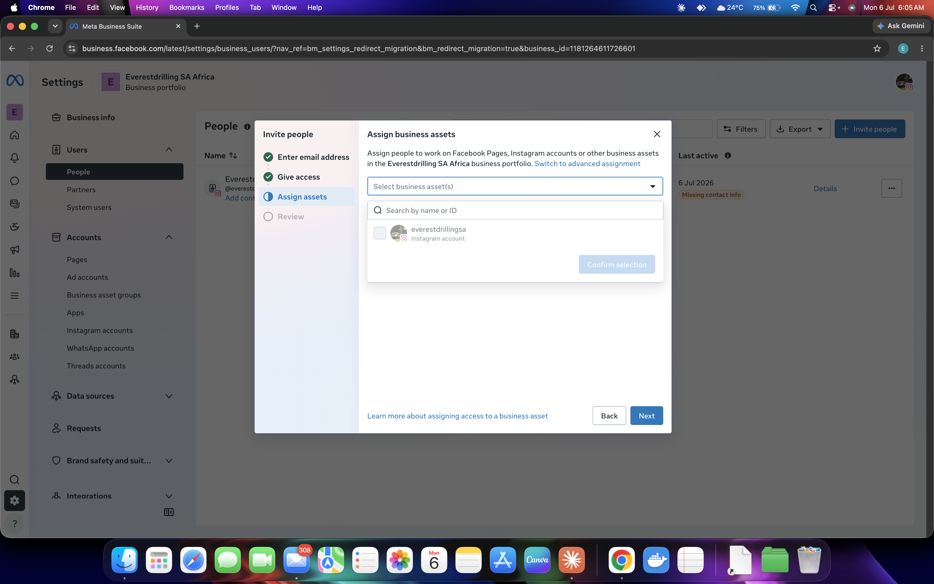Open the home icon in left rail
Screen dimensions: 934x584
pos(15,135)
